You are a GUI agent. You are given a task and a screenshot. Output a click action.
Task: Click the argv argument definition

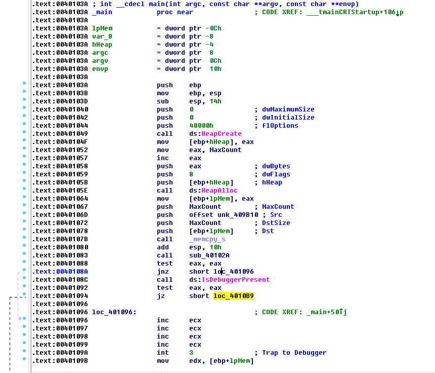100,61
